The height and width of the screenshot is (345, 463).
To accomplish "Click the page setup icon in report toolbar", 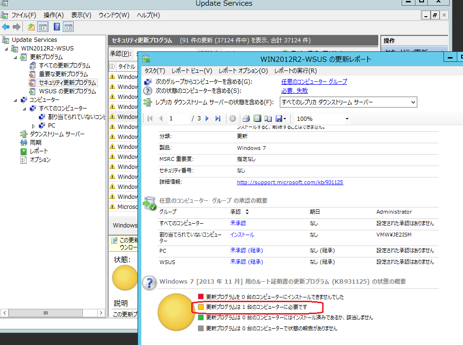I will point(267,118).
